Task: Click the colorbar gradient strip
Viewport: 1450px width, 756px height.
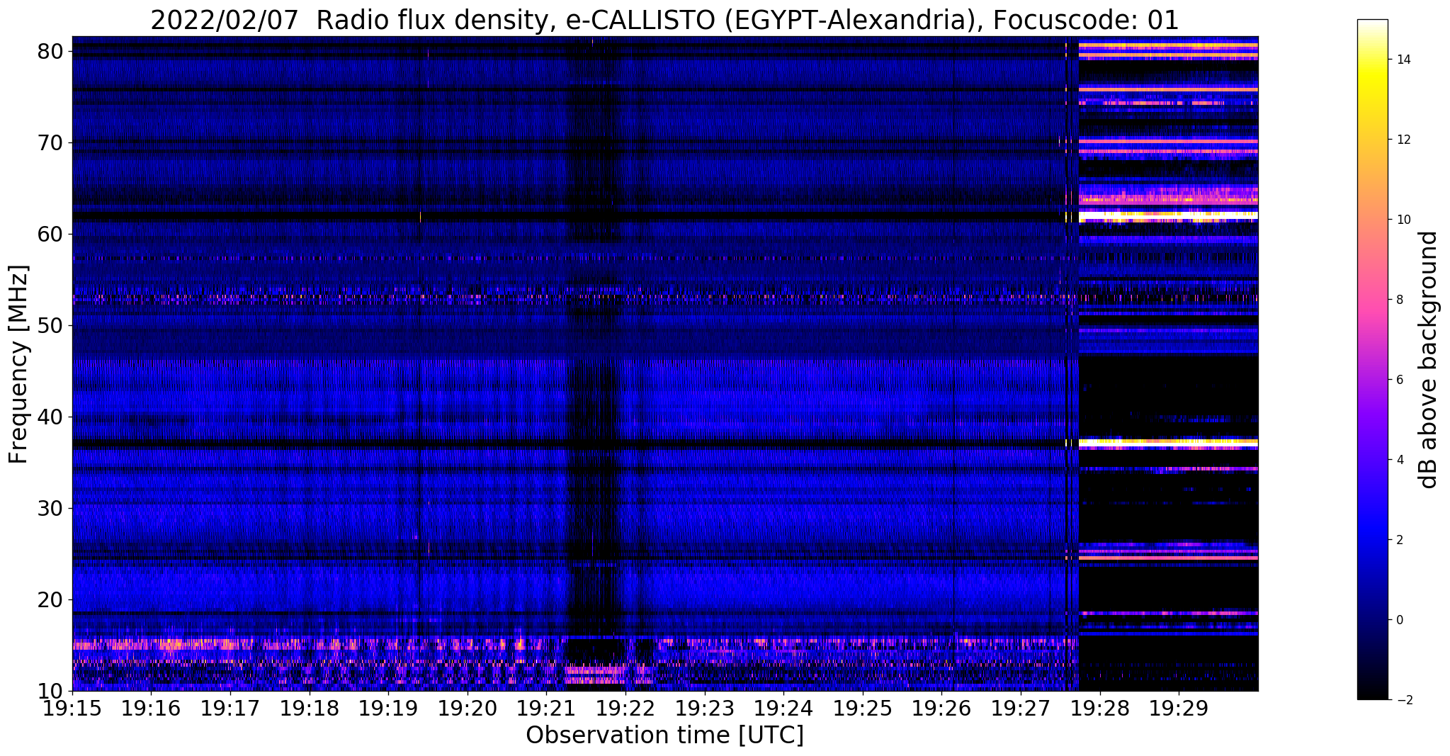Action: coord(1372,359)
